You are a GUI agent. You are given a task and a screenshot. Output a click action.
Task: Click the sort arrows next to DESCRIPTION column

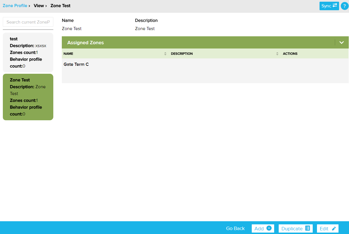tap(277, 54)
